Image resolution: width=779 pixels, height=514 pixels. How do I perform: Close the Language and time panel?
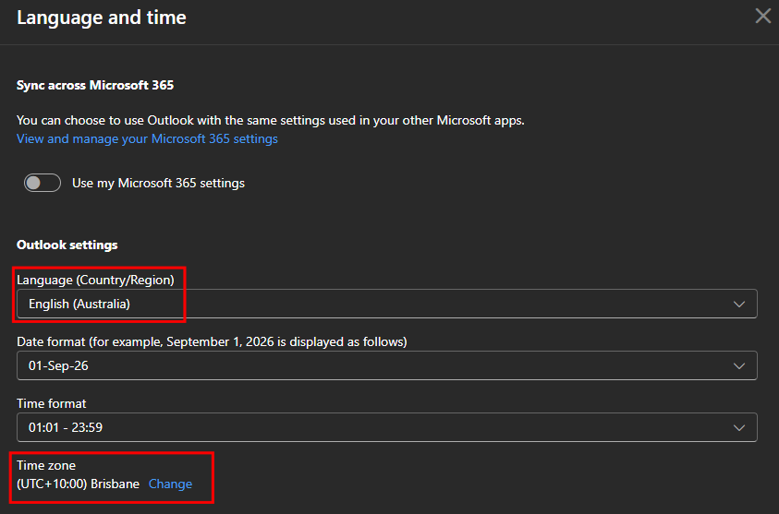coord(763,17)
